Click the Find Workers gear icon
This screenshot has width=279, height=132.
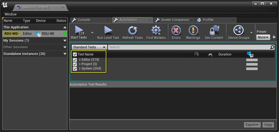click(156, 30)
